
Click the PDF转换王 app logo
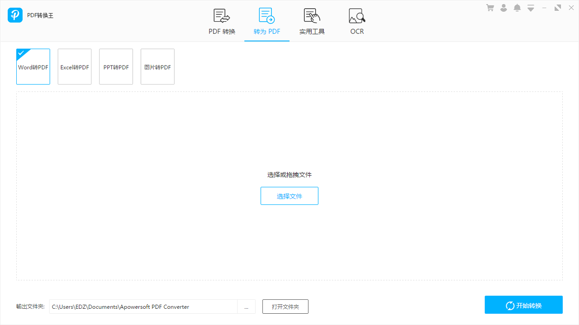click(x=15, y=15)
